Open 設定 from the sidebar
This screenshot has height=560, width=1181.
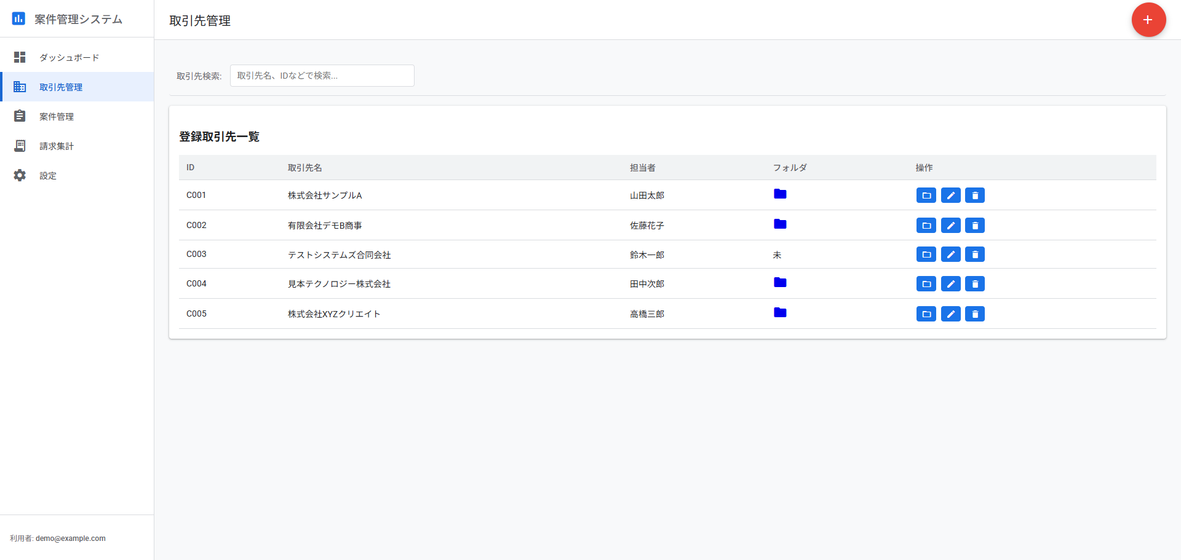point(48,175)
